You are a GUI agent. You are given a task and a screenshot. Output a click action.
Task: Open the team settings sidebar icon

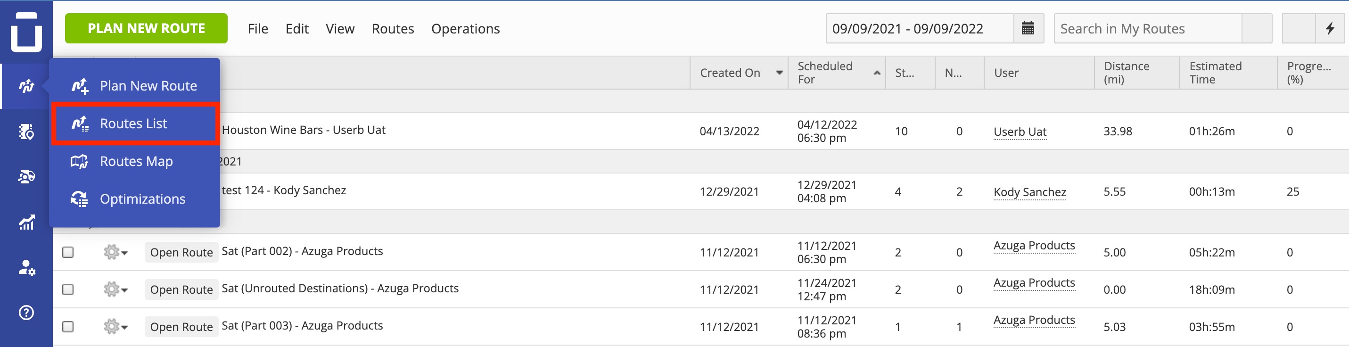pos(26,268)
